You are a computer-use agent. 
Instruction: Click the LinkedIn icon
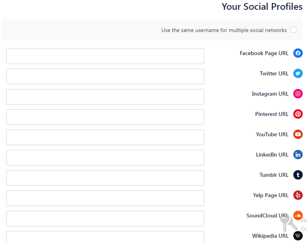[x=298, y=155]
